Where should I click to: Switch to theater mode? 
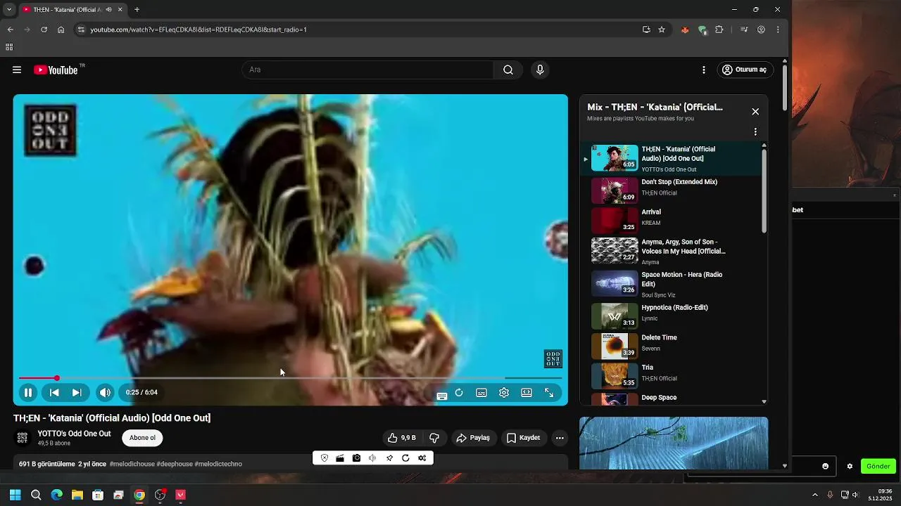(x=527, y=393)
